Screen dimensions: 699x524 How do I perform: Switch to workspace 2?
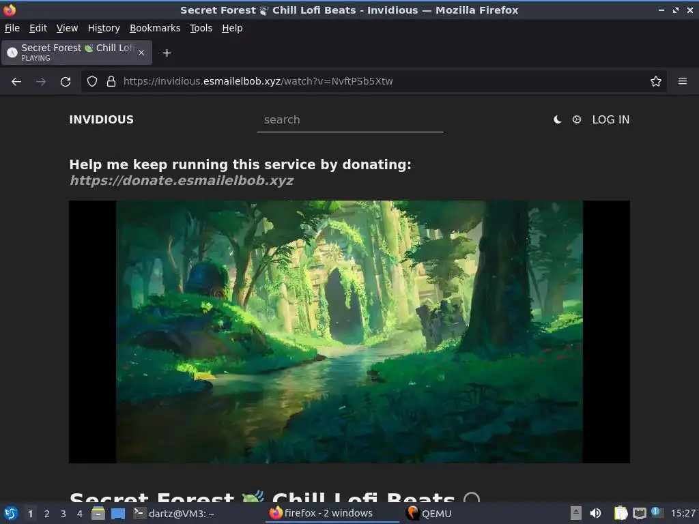click(x=47, y=514)
